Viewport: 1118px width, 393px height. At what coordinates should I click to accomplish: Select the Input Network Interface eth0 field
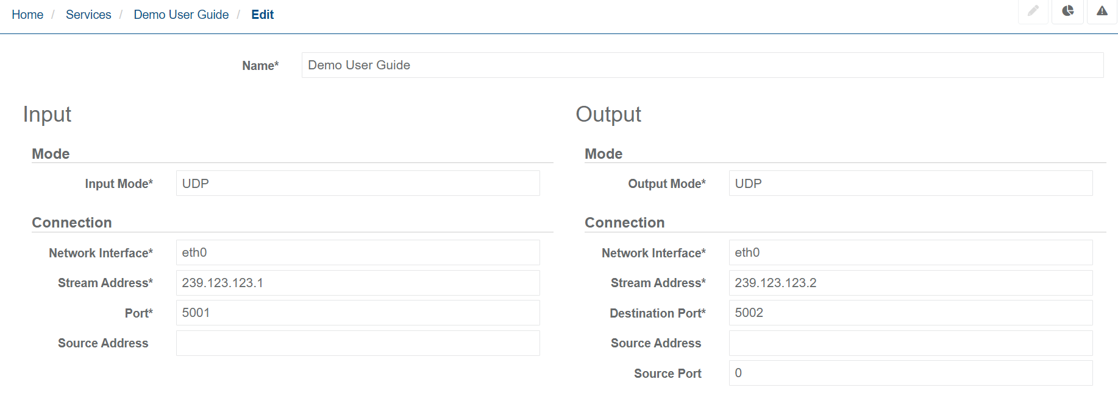[357, 252]
